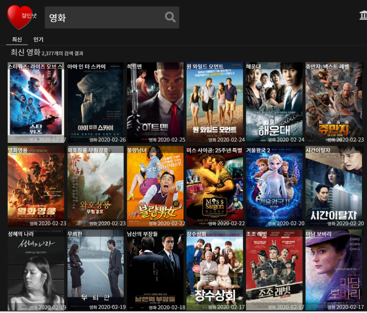This screenshot has height=313, width=367.
Task: Pick the 조조 래빗 poster
Action: pyautogui.click(x=274, y=270)
